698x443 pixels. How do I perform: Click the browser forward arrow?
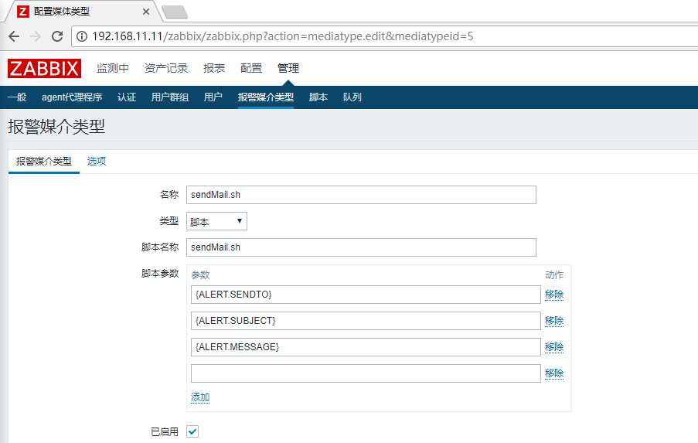point(36,36)
